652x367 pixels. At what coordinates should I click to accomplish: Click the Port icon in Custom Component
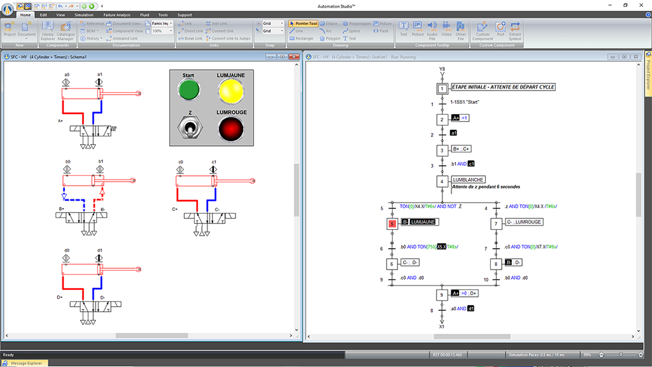[500, 29]
